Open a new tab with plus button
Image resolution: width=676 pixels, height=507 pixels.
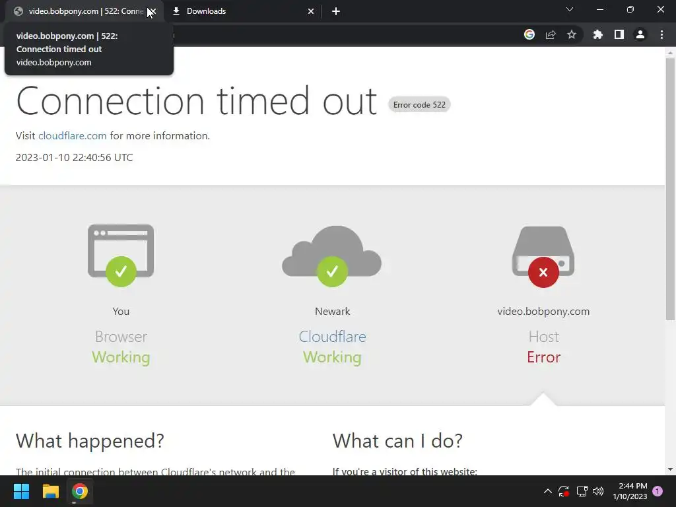click(336, 11)
